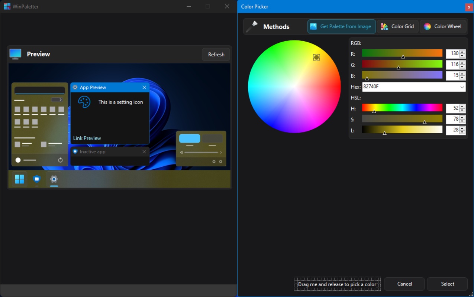The image size is (474, 297).
Task: Click the G value field 116
Action: click(453, 64)
